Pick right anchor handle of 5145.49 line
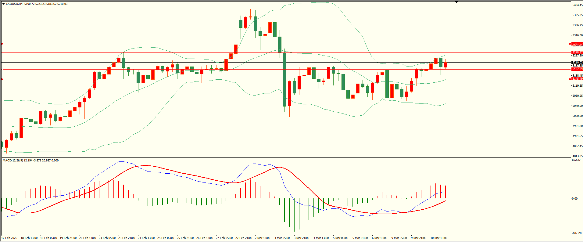The height and width of the screenshot is (242, 583). (570, 79)
